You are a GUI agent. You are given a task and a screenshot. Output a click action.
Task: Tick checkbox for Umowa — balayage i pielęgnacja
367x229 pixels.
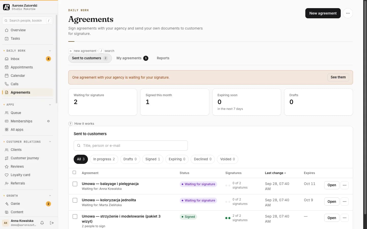click(75, 184)
